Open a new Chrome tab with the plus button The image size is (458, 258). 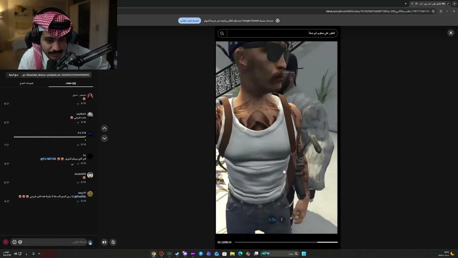(x=405, y=4)
